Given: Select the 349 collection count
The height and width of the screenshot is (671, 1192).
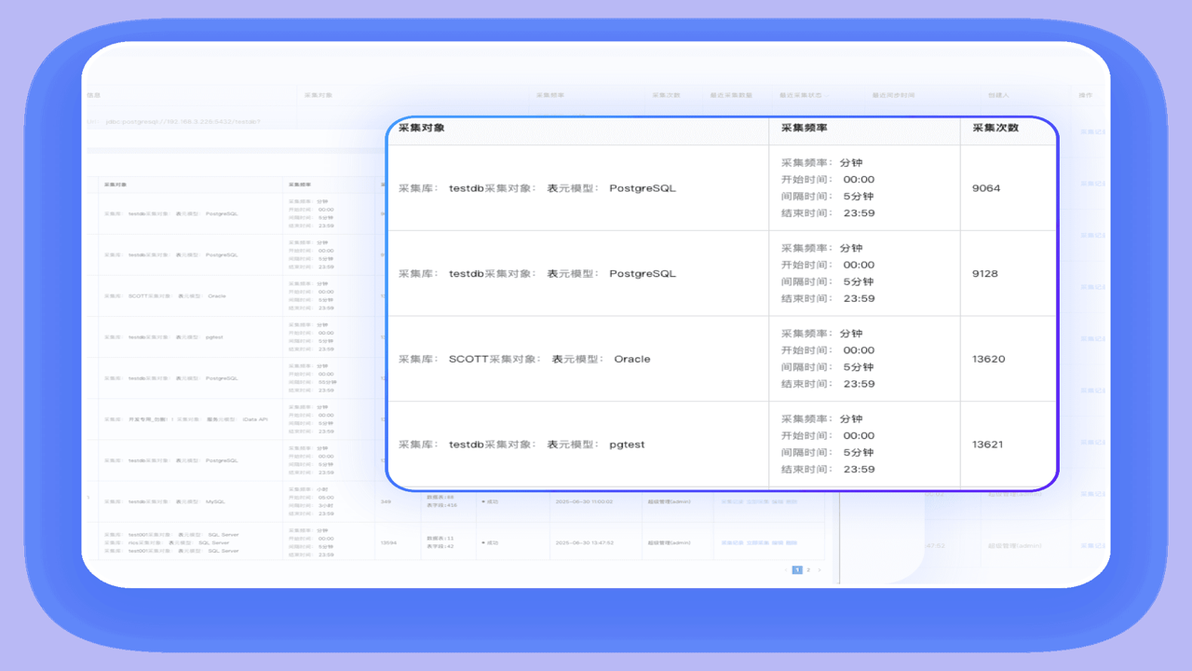Looking at the screenshot, I should pos(386,501).
